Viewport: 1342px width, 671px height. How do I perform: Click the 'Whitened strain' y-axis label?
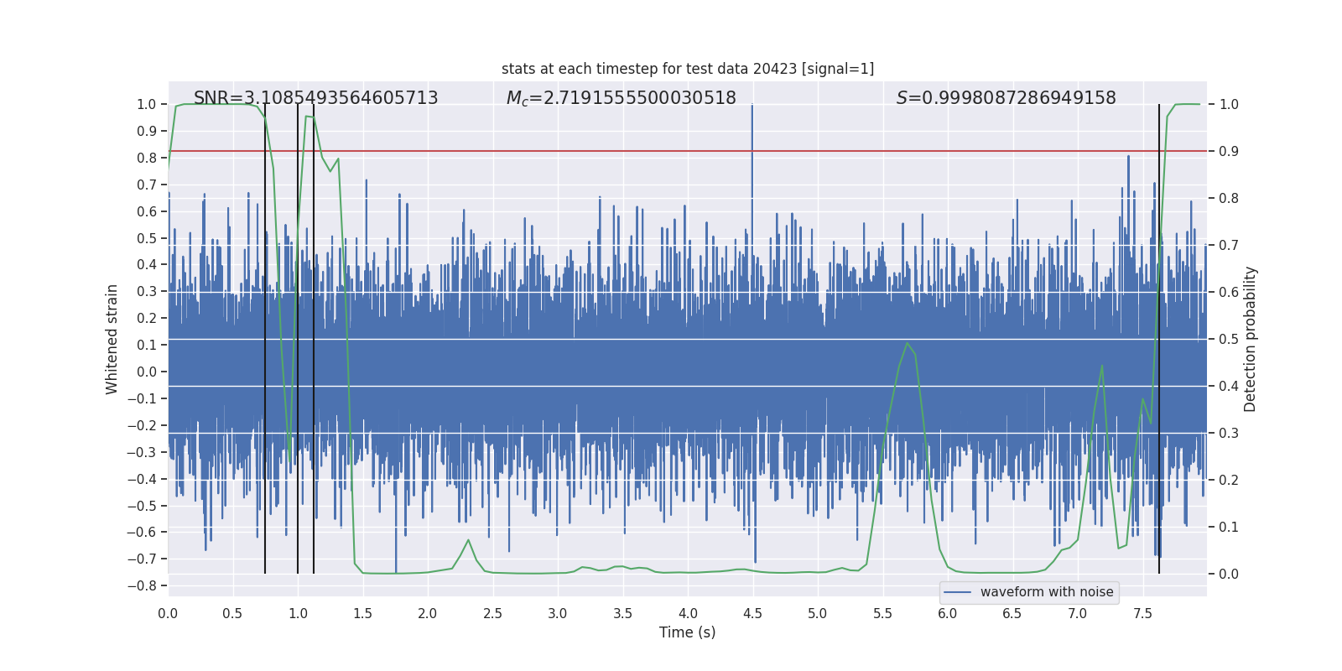(x=112, y=339)
